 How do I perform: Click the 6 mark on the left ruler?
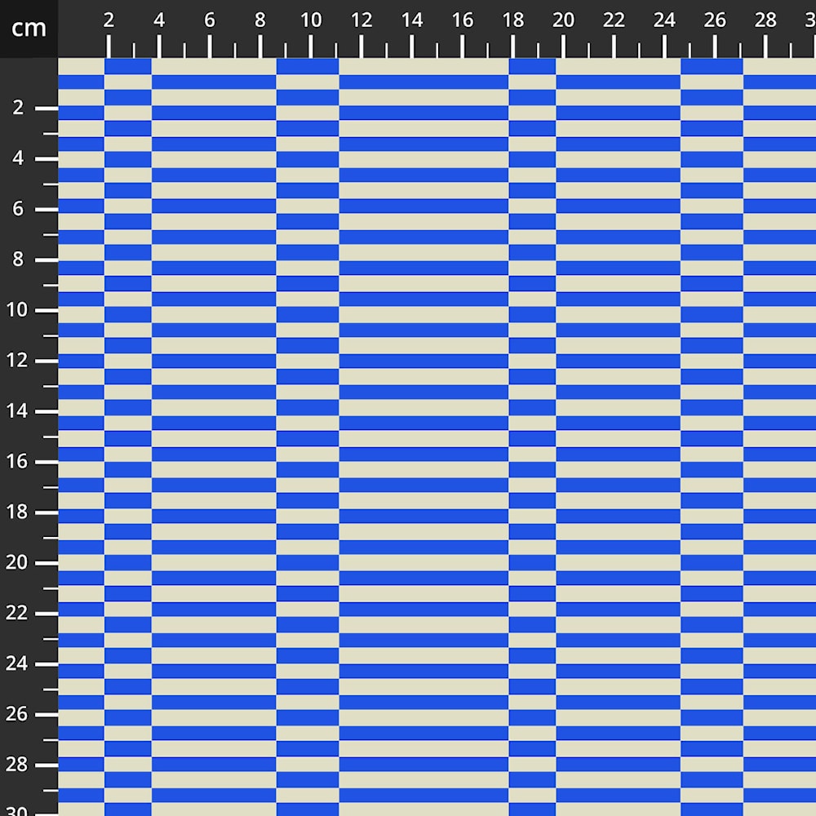click(18, 210)
